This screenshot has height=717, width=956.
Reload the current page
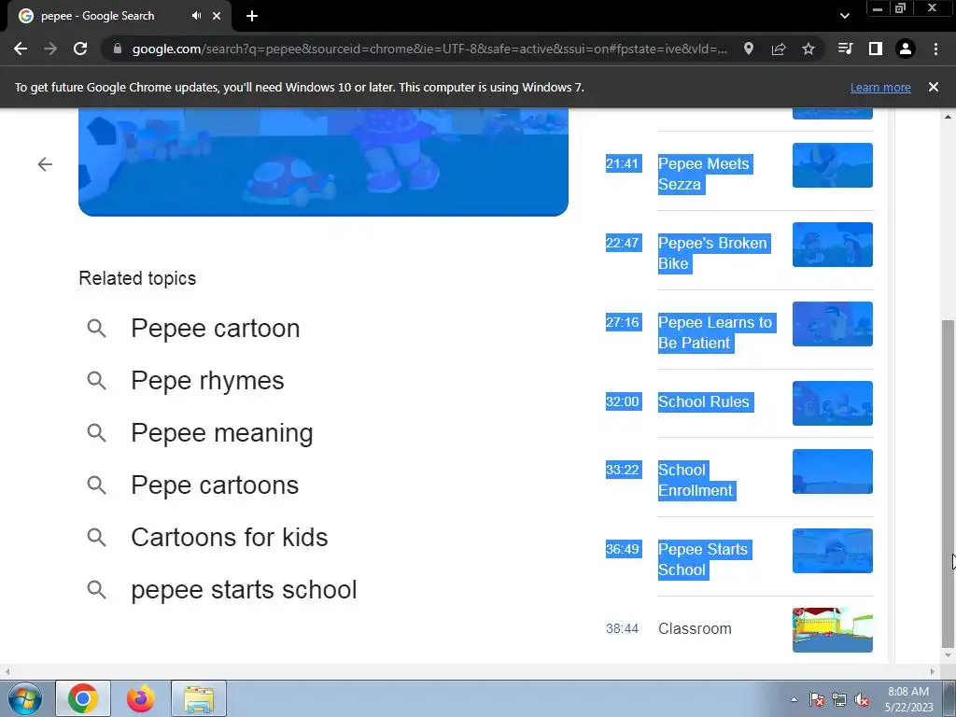coord(80,49)
